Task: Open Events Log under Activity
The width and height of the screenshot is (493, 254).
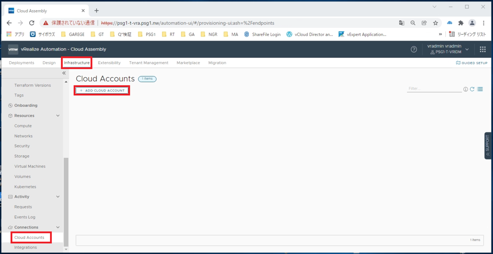Action: (25, 217)
